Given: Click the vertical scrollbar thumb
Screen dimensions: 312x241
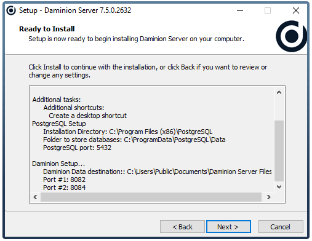Looking at the screenshot, I should 279,151.
